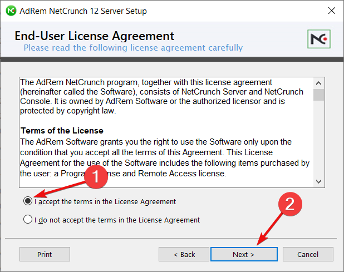Screen dimensions: 344x272
Task: Proceed using the "Next >" button
Action: coord(244,254)
